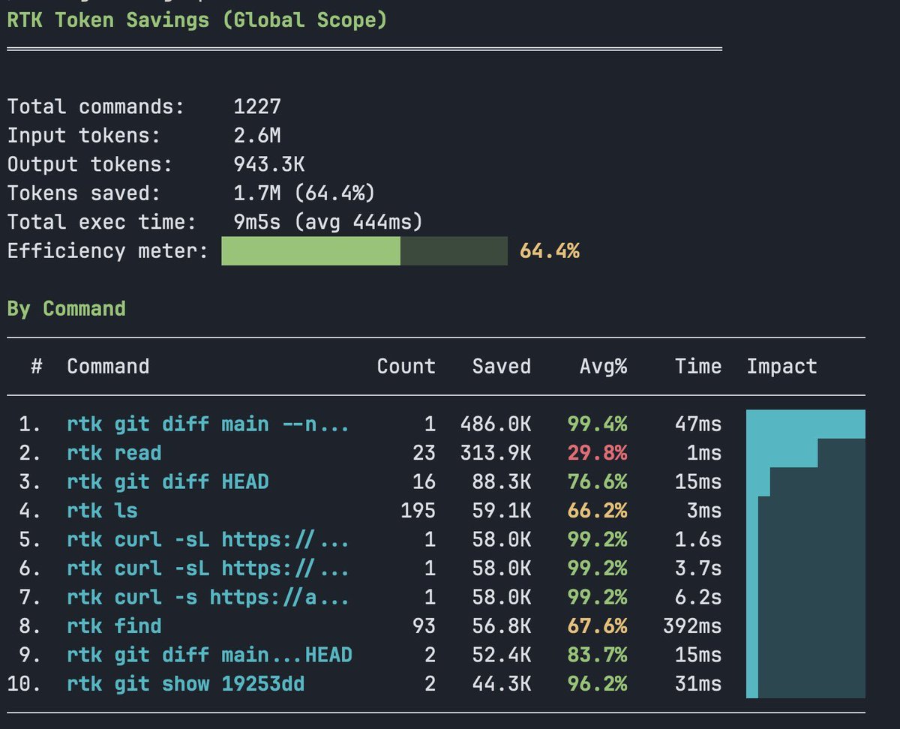Click the 1.6s time value
The height and width of the screenshot is (729, 900).
(x=698, y=539)
